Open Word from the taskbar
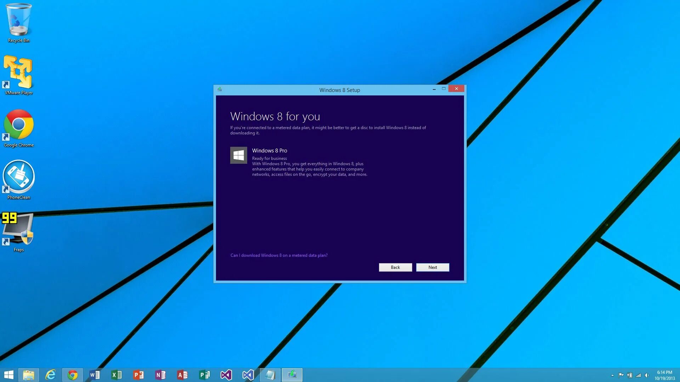 pyautogui.click(x=95, y=375)
